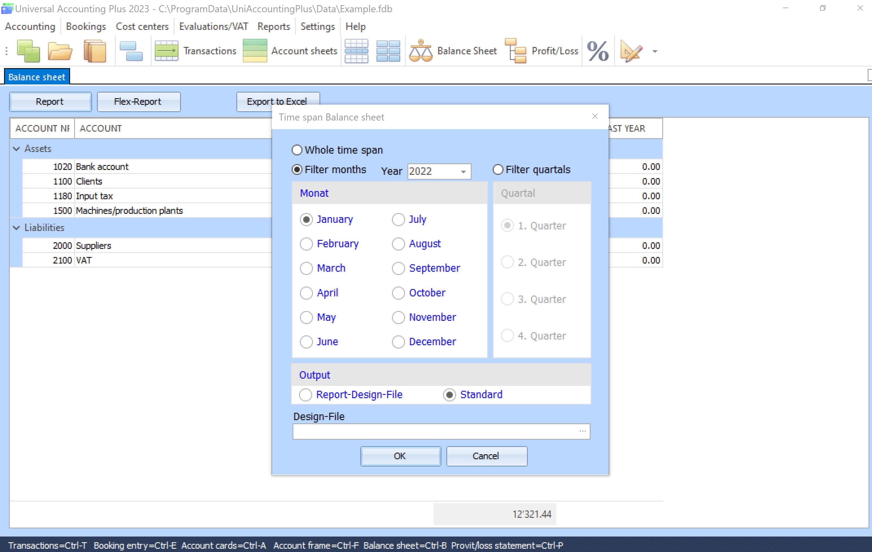Click the Flex-Report button
Viewport: 872px width, 552px height.
tap(138, 102)
